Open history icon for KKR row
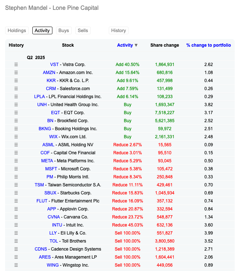The image size is (238, 271). [16, 81]
